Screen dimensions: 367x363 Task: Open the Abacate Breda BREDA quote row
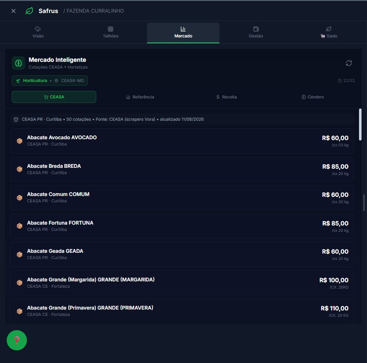tap(182, 170)
